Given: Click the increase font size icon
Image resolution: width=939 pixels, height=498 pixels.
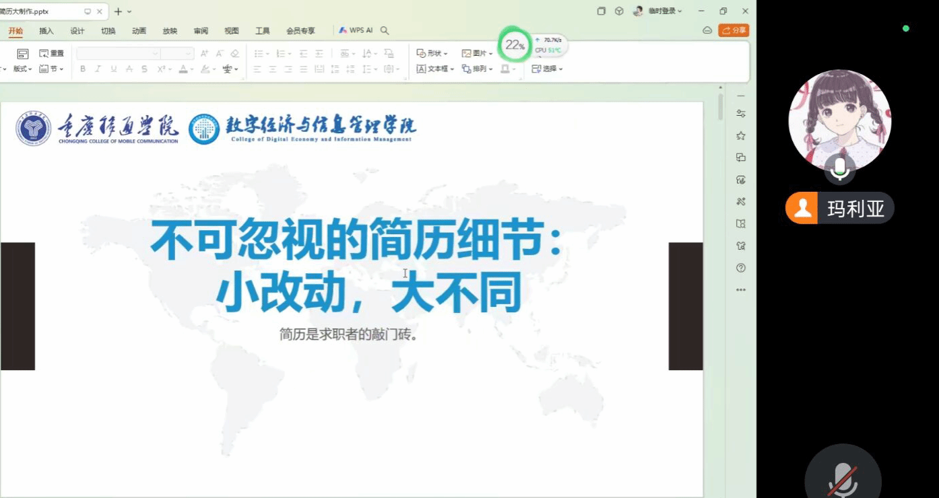Looking at the screenshot, I should [204, 53].
